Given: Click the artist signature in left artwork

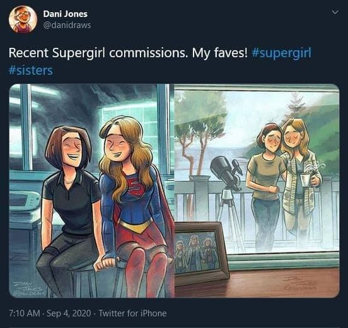Looking at the screenshot, I should point(29,289).
